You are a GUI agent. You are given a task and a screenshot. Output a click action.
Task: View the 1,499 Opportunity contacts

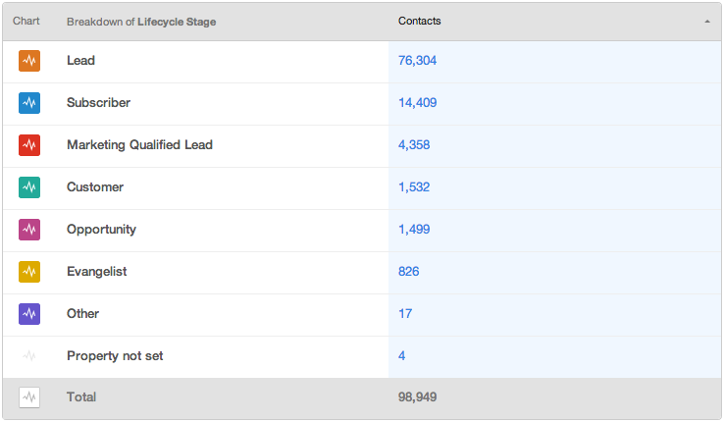(x=414, y=230)
